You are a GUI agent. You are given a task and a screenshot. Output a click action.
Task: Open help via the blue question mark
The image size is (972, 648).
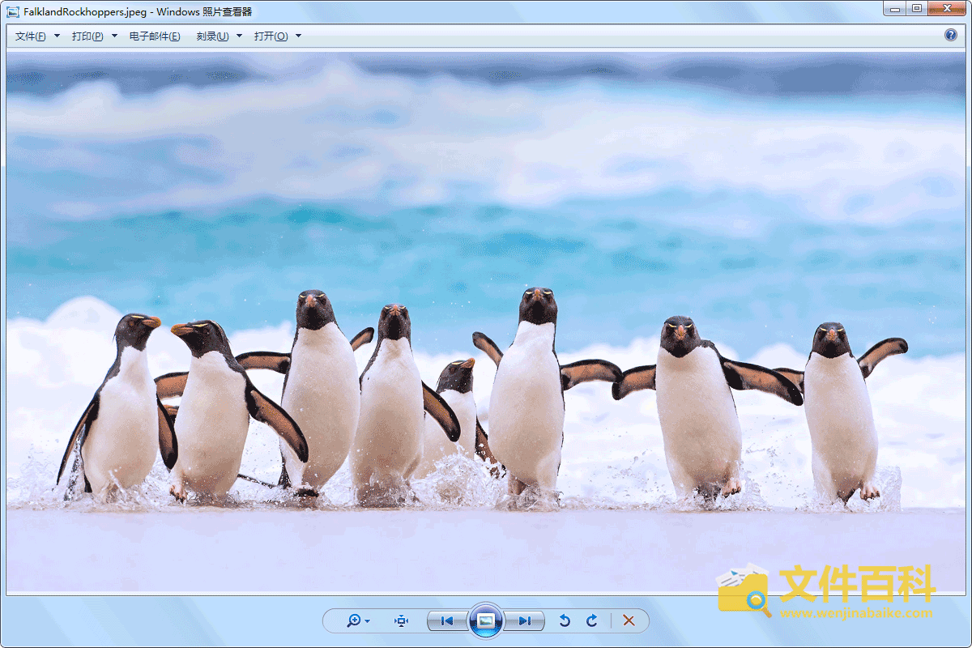(x=951, y=35)
